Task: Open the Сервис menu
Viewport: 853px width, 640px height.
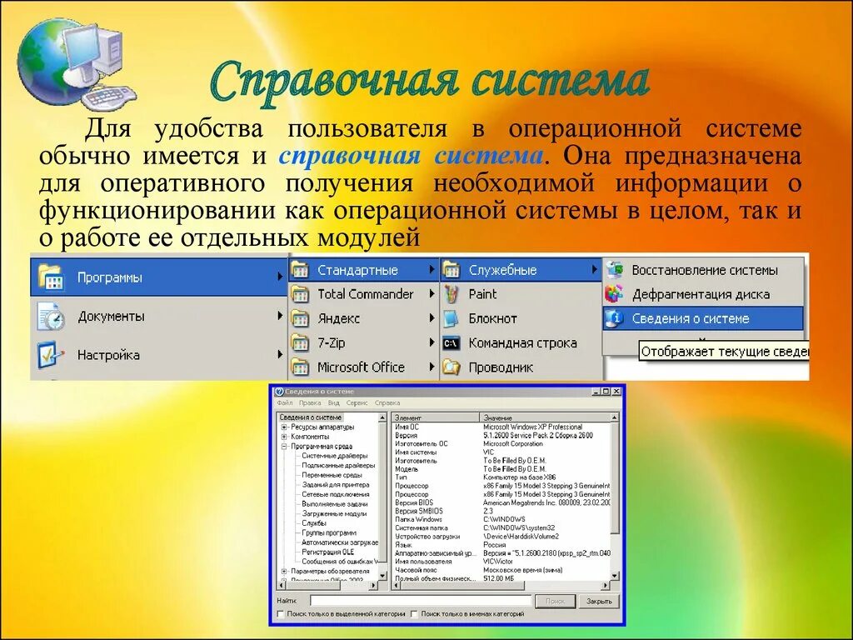Action: coord(357,403)
